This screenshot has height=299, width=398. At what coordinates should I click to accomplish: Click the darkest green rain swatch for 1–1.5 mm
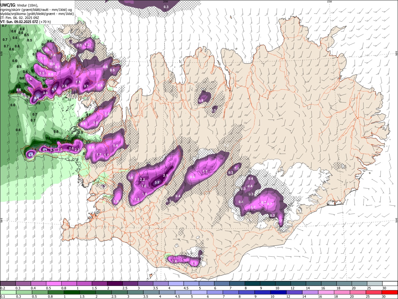click(72, 292)
